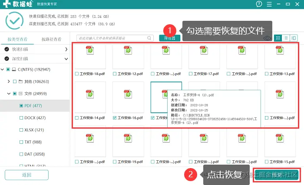Select the DOCX (427) label
304x185 pixels.
pos(35,118)
